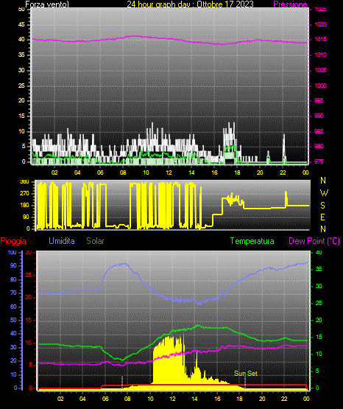The width and height of the screenshot is (343, 409).
Task: Click hour '06' on the bottom chart time axis
Action: tap(105, 399)
